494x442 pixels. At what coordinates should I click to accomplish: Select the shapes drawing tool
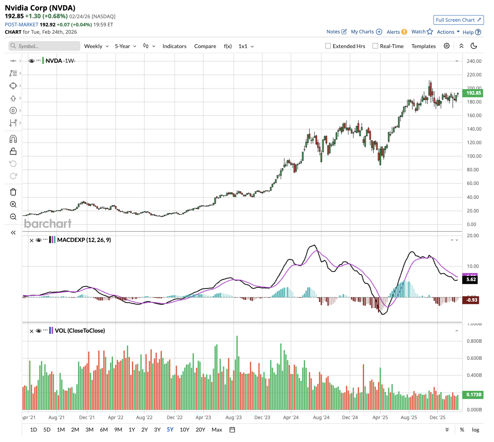point(13,86)
